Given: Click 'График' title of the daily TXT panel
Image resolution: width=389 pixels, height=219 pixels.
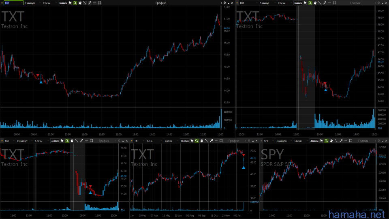Looking at the screenshot, I should pyautogui.click(x=233, y=141).
